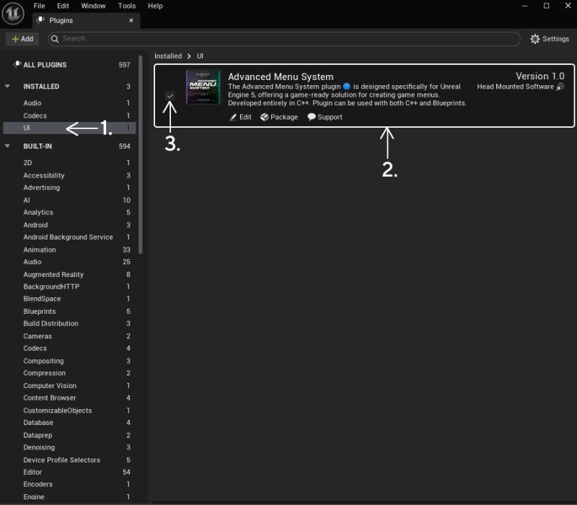Select the AI category
This screenshot has height=505, width=577.
69,200
